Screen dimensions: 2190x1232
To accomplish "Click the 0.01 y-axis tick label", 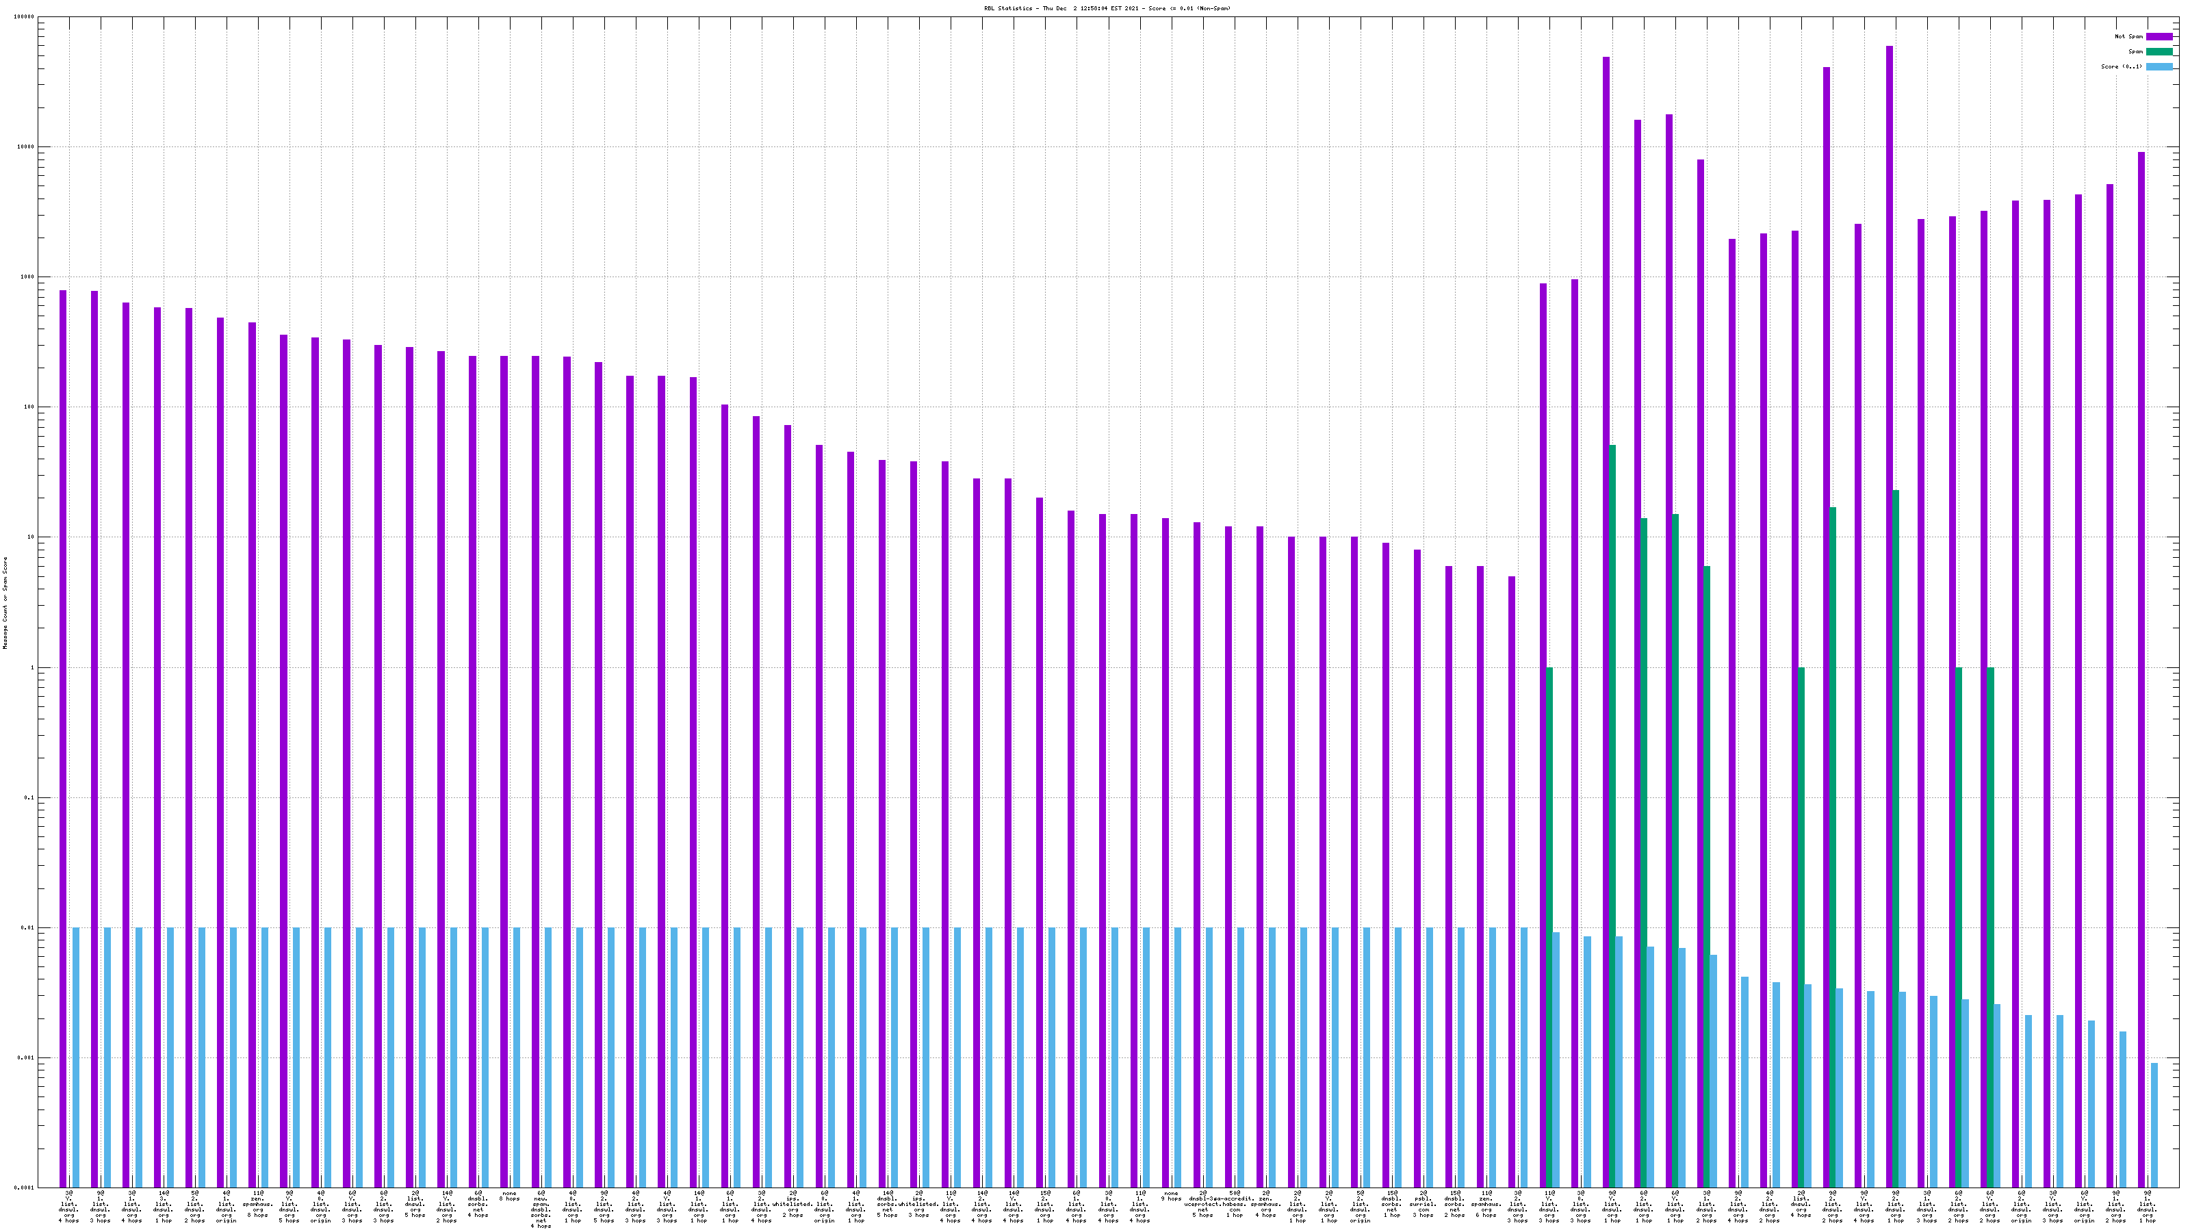I will click(x=29, y=927).
